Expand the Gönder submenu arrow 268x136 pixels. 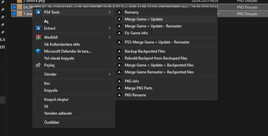click(109, 74)
